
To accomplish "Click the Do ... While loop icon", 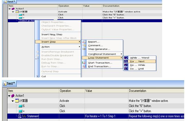I will [x=126, y=65].
